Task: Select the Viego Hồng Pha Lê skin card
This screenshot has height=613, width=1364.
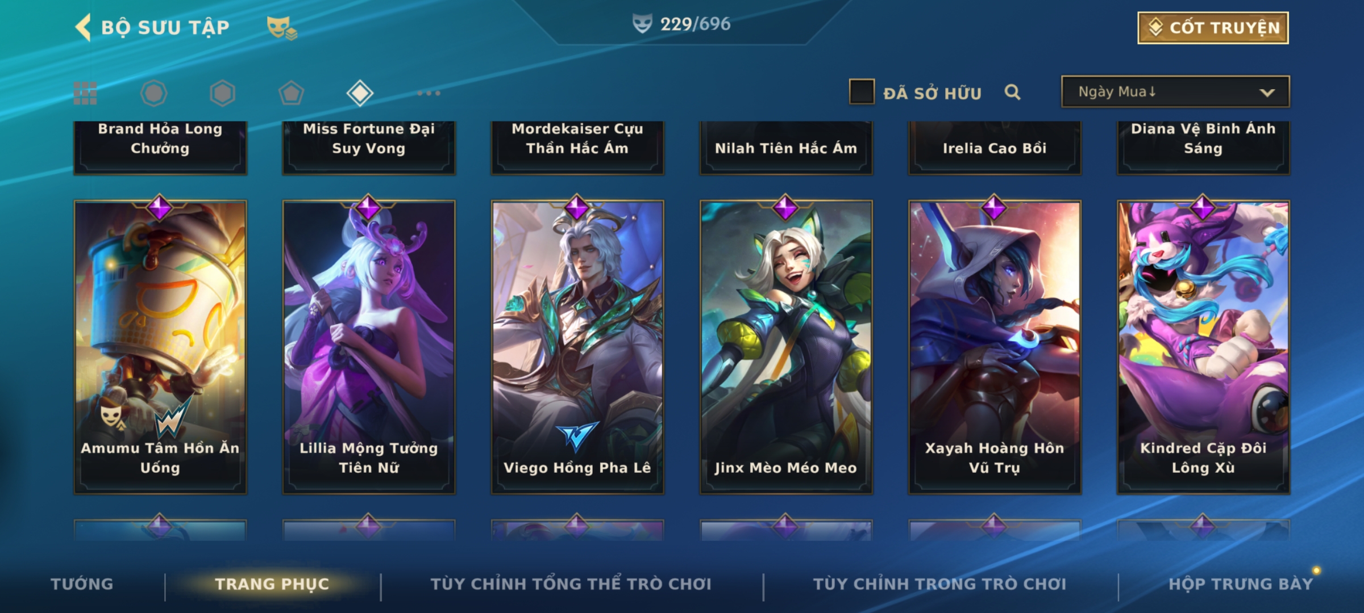Action: (x=577, y=347)
